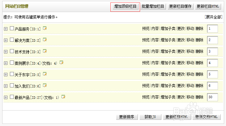Check the 加入我们 row checkbox
The image size is (226, 126).
coord(12,86)
